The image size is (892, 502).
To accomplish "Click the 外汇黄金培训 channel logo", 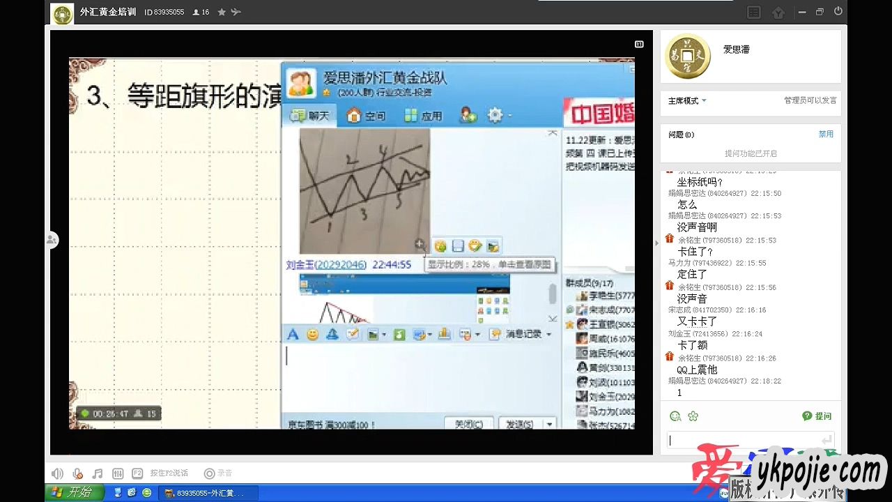I will click(63, 13).
